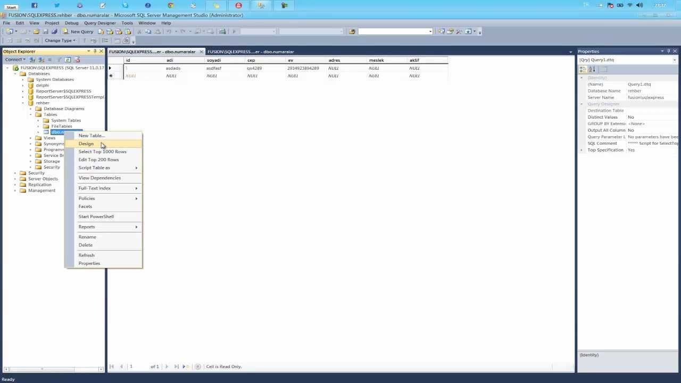The image size is (681, 383).
Task: Close the first dbo.numaralar tab
Action: 201,52
